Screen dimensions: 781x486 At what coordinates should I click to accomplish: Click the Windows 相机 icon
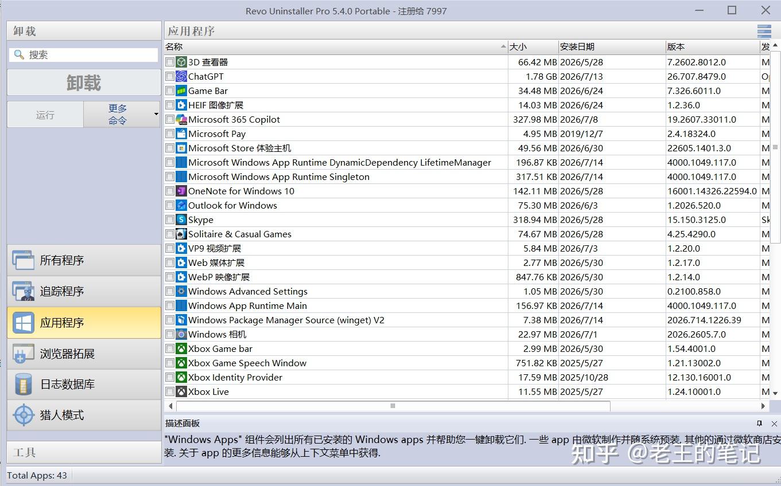(181, 334)
